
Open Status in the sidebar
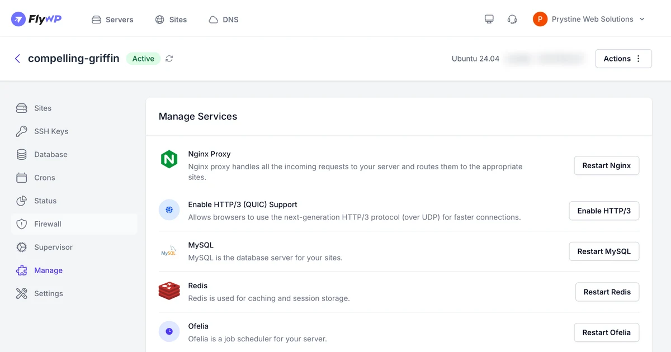pyautogui.click(x=74, y=201)
